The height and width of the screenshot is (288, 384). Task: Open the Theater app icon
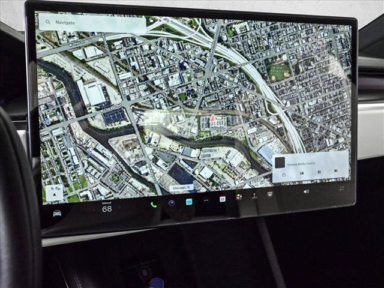coord(269,194)
